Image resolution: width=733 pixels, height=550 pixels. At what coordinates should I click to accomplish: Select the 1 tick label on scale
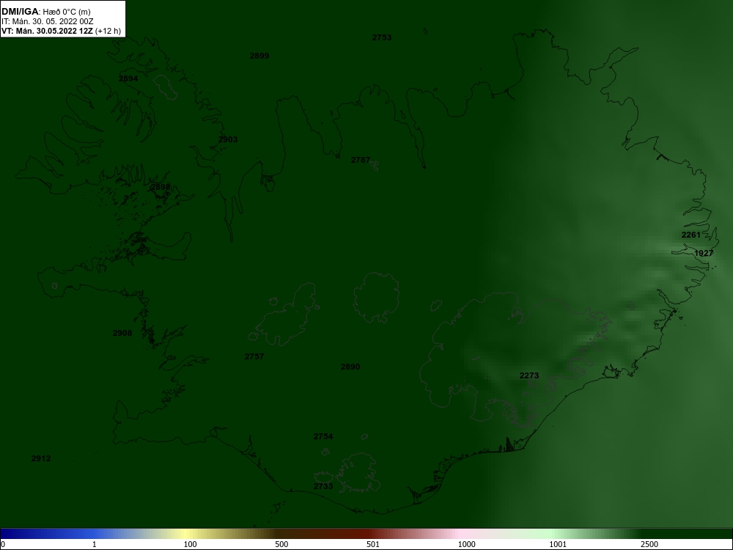(x=95, y=544)
